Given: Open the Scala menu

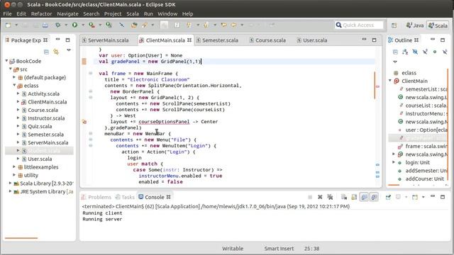Looking at the screenshot, I should 133,13.
